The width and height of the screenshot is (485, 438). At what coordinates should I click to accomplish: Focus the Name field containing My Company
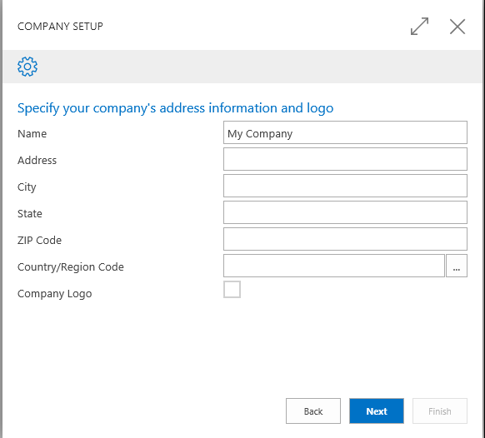345,132
